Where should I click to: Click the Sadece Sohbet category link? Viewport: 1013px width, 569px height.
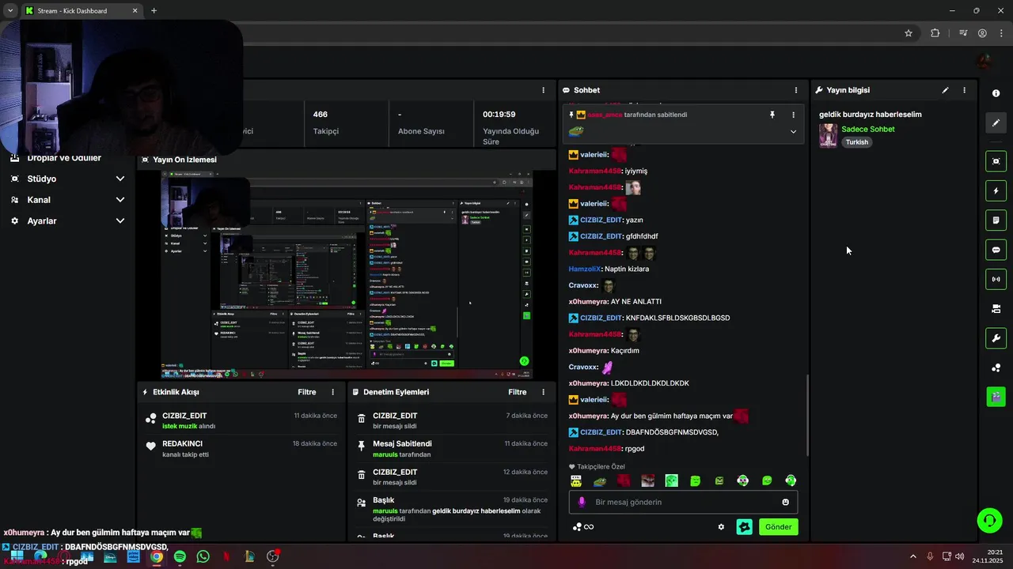pyautogui.click(x=868, y=129)
